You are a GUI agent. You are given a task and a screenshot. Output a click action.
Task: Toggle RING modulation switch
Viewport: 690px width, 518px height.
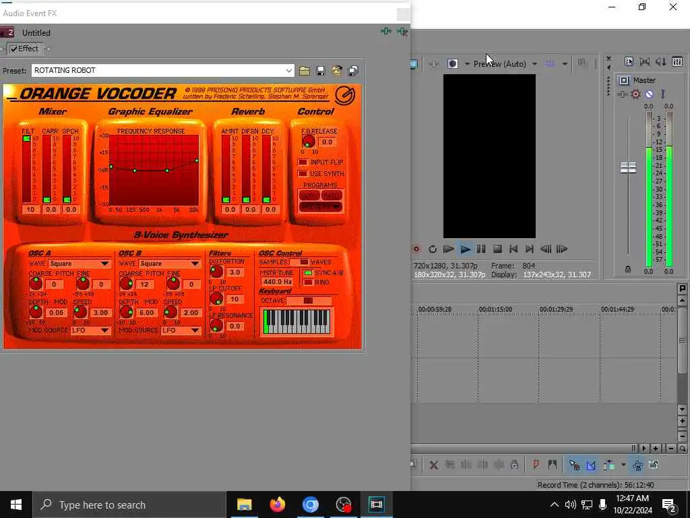click(308, 283)
